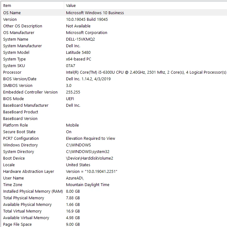Select the User Name row

tap(14, 178)
